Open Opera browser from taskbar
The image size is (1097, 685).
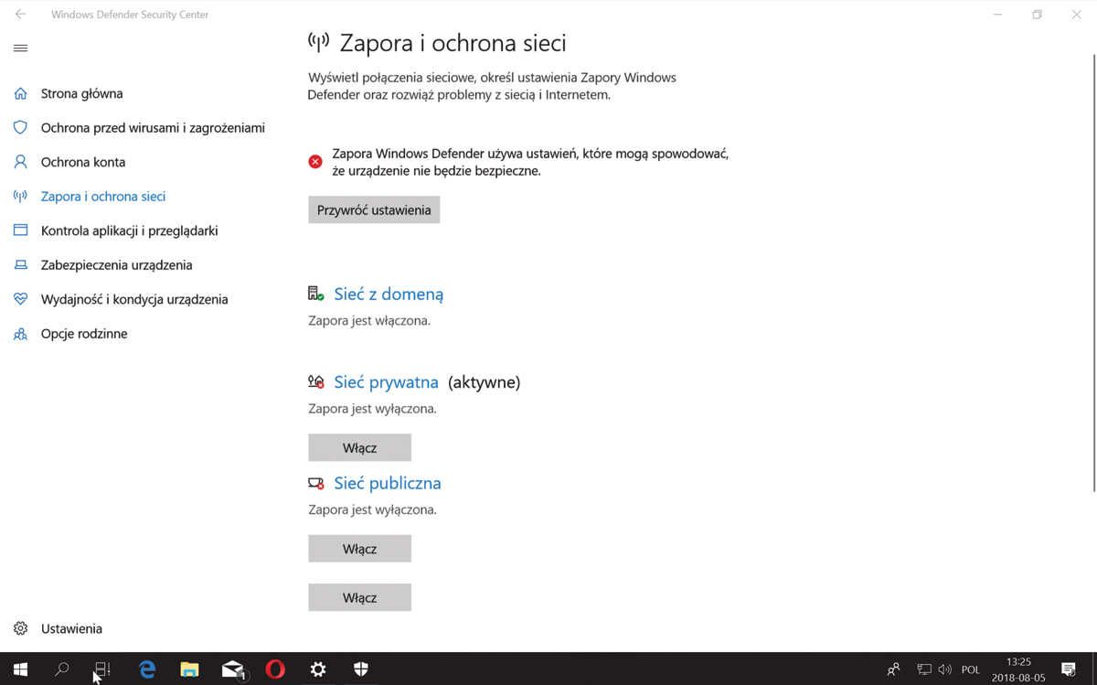[275, 669]
